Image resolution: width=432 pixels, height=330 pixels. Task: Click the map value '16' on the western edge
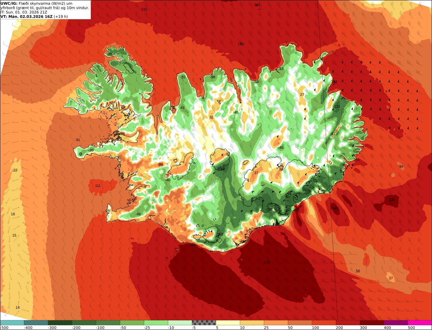pyautogui.click(x=13, y=214)
